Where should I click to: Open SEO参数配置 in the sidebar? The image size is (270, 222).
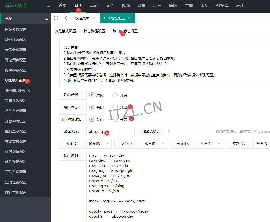(16, 40)
